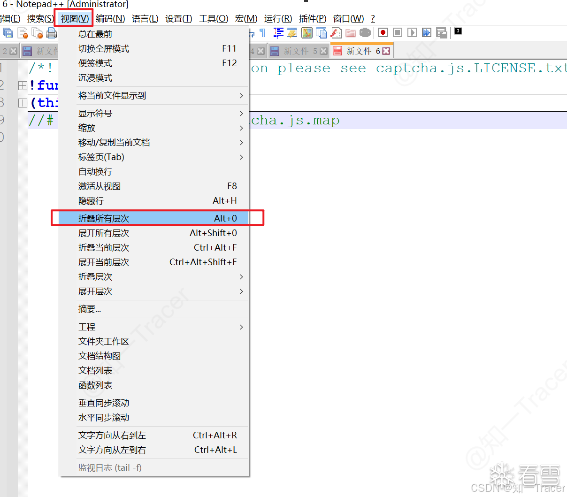Toggle the Show All Characters pilcrow icon
567x497 pixels.
tap(263, 33)
